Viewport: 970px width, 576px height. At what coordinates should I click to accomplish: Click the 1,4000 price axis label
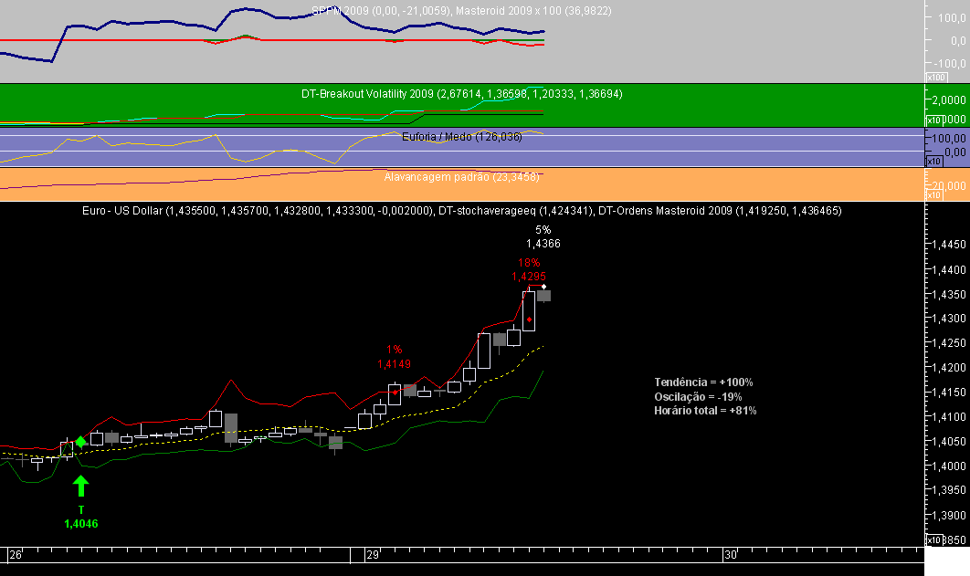[x=950, y=466]
